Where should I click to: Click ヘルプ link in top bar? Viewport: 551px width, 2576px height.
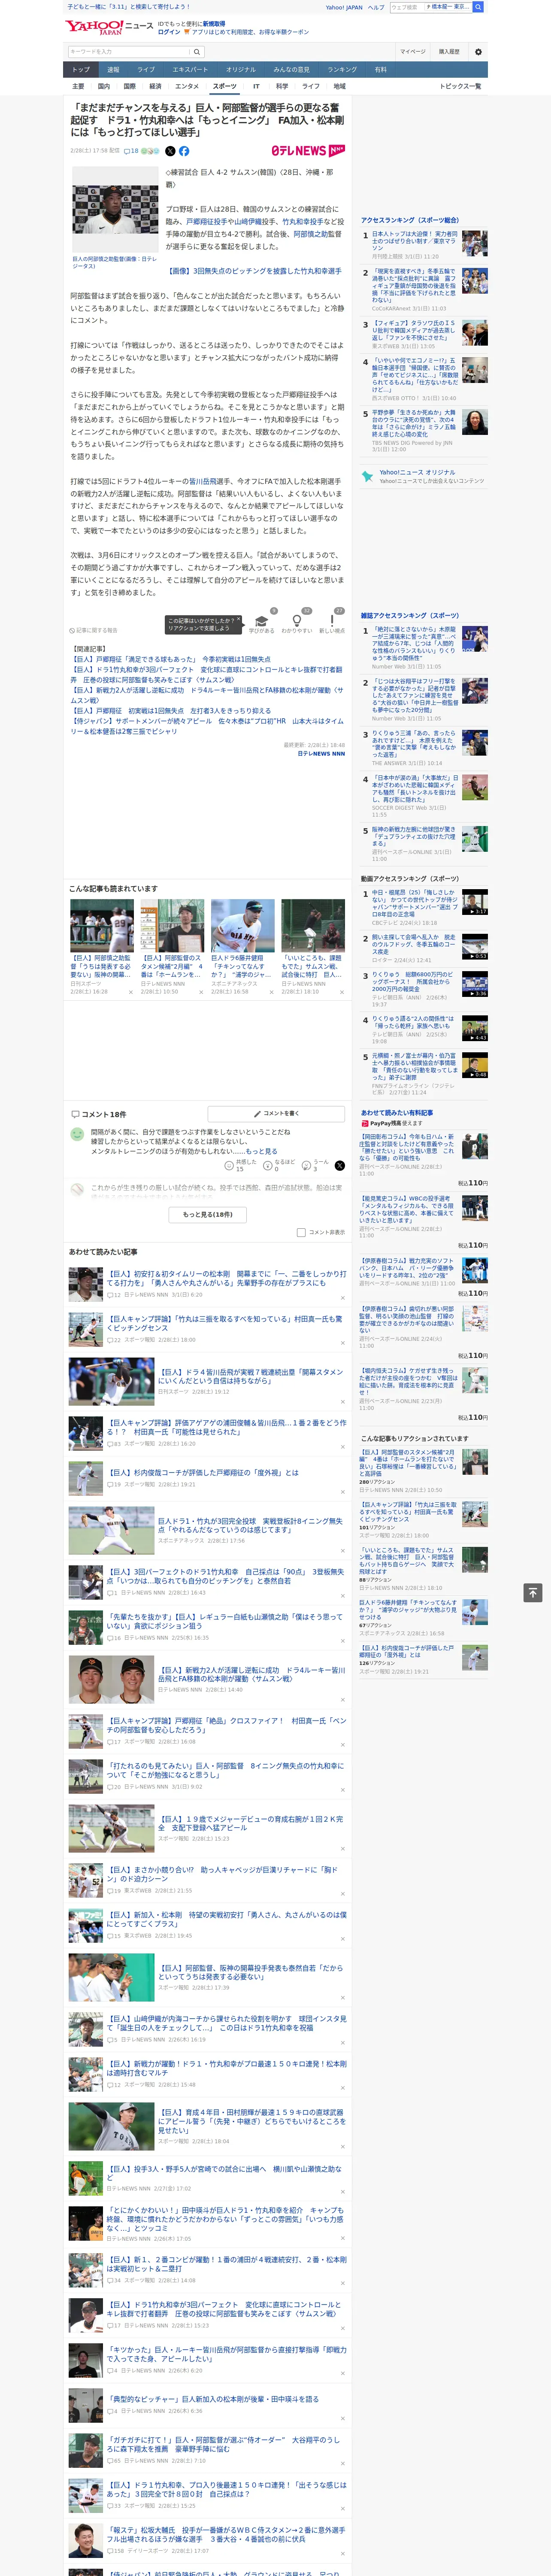click(x=376, y=7)
